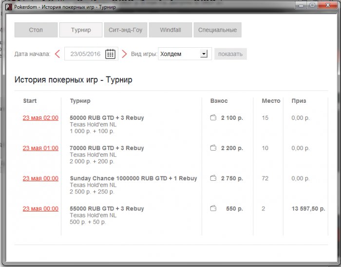Click the Турнир column header

pos(80,101)
